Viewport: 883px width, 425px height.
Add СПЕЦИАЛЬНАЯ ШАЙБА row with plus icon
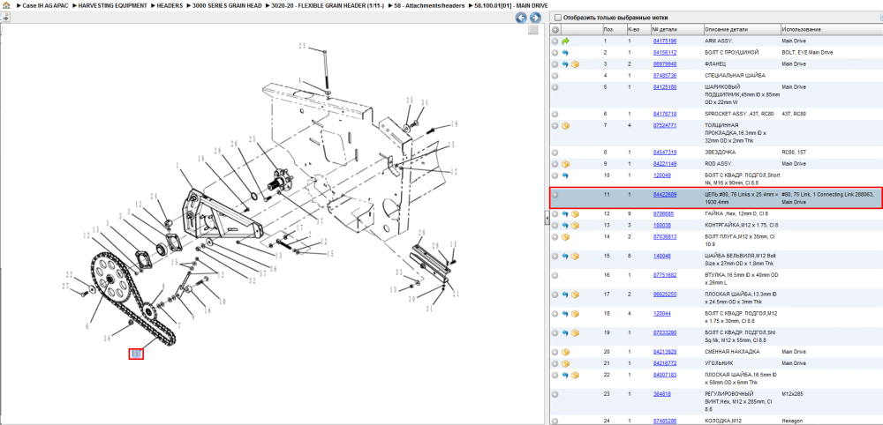pos(555,76)
